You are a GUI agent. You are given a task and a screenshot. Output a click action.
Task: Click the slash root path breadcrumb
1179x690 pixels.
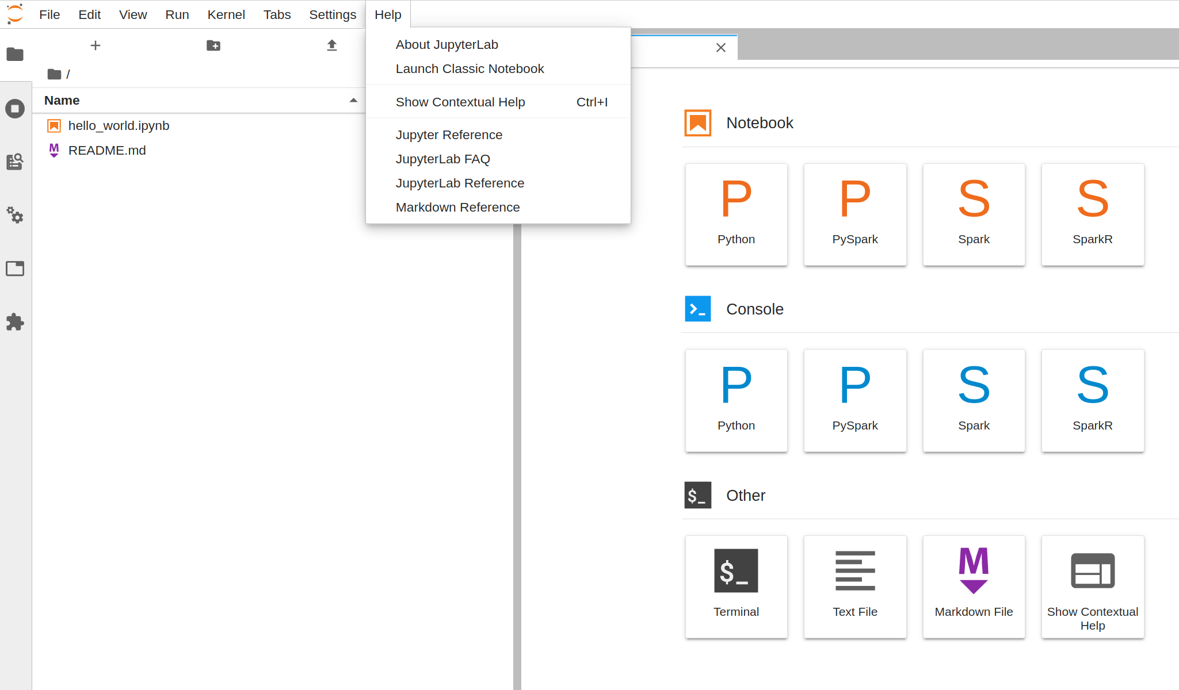click(68, 74)
